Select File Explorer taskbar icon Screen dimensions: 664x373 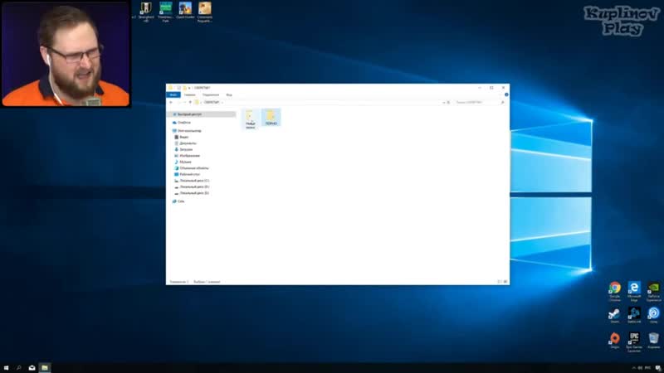(x=45, y=367)
